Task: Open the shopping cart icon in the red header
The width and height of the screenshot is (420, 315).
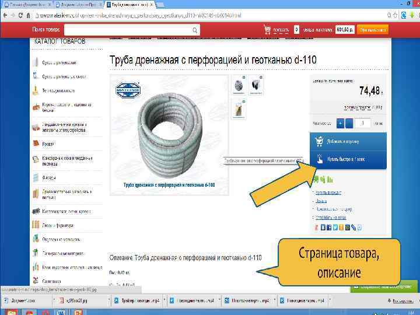Action: 267,30
